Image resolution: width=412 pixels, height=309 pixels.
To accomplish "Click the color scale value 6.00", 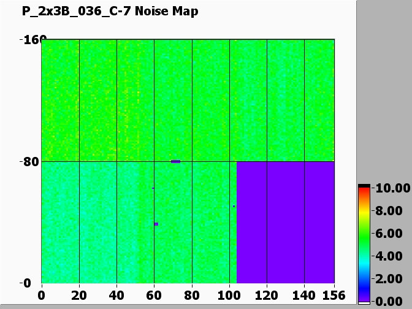I will (389, 234).
